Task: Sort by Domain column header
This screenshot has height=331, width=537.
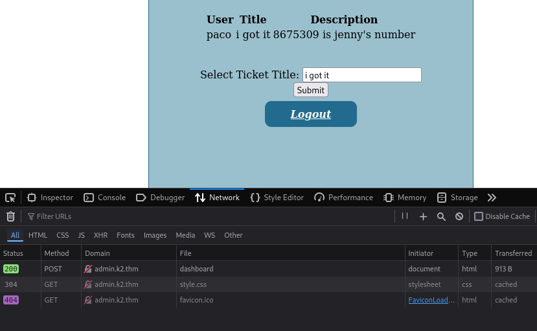Action: tap(129, 253)
